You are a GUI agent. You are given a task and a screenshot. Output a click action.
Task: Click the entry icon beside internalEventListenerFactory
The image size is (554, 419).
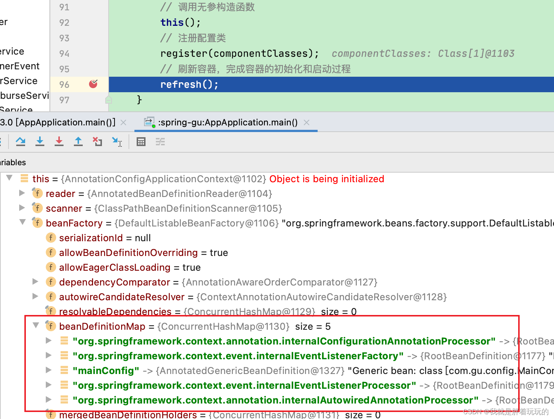coord(64,355)
